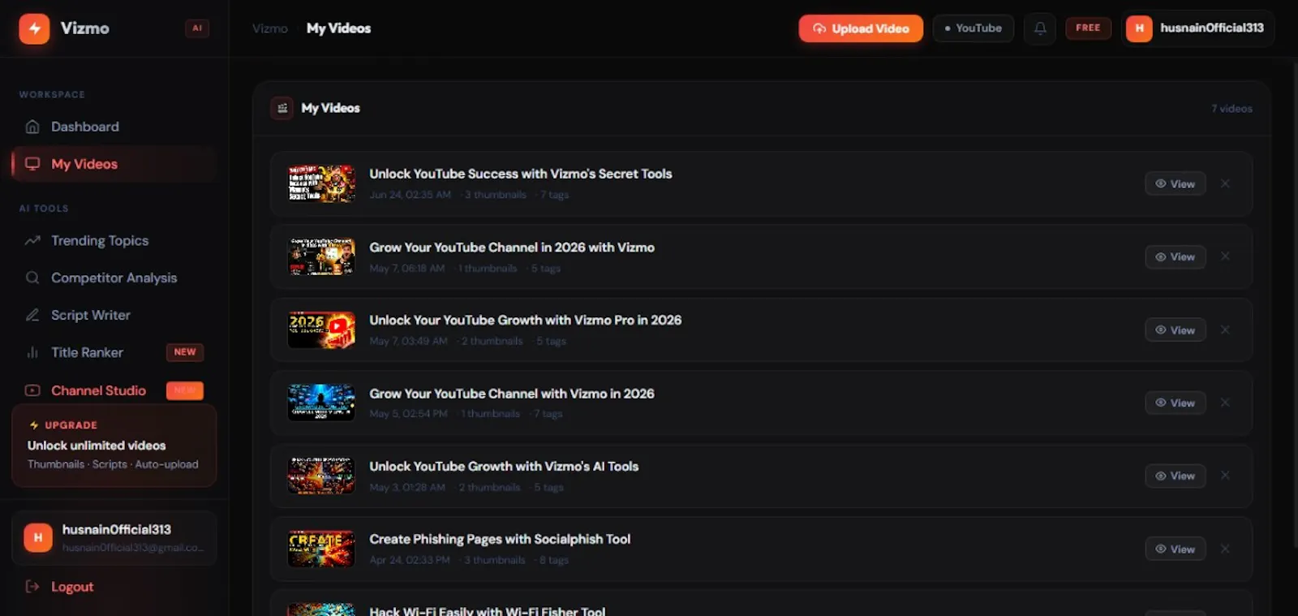
Task: Delete Create Phishing Pages with Socialphish Tool
Action: (1225, 549)
